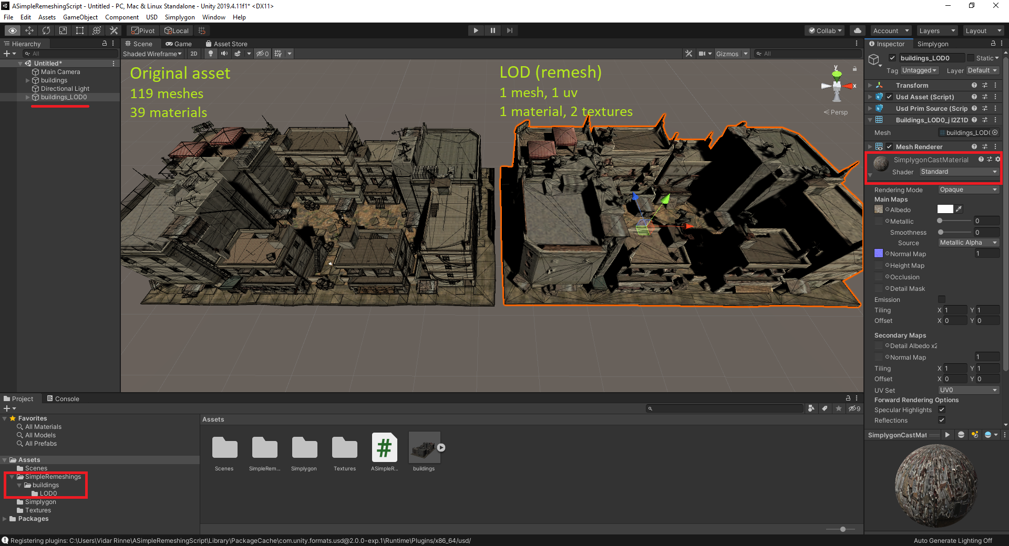
Task: Expand the buildings item in Hierarchy
Action: coord(27,80)
